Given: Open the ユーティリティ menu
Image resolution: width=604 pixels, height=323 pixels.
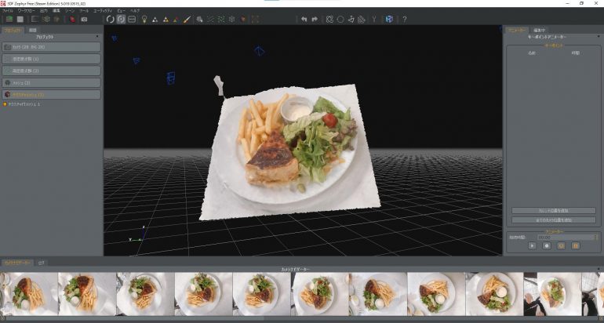Looking at the screenshot, I should pyautogui.click(x=103, y=11).
